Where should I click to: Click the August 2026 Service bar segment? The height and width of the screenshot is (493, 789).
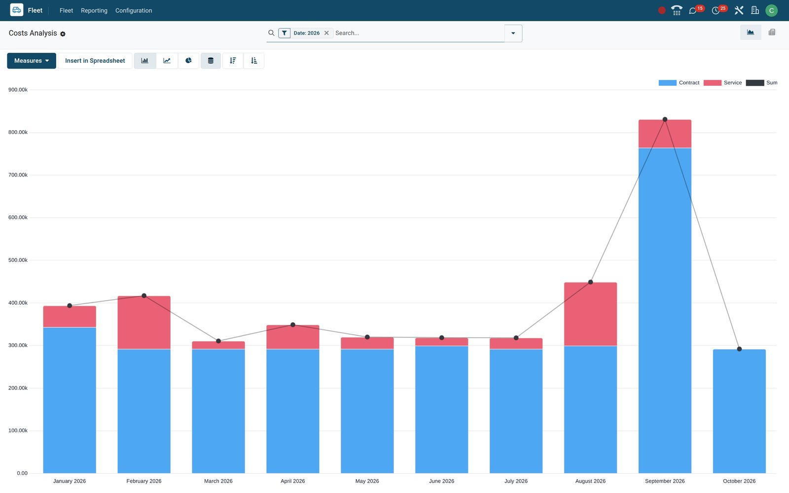point(590,314)
